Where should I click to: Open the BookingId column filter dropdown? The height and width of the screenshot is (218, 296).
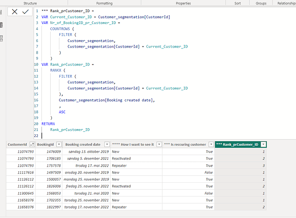59,144
